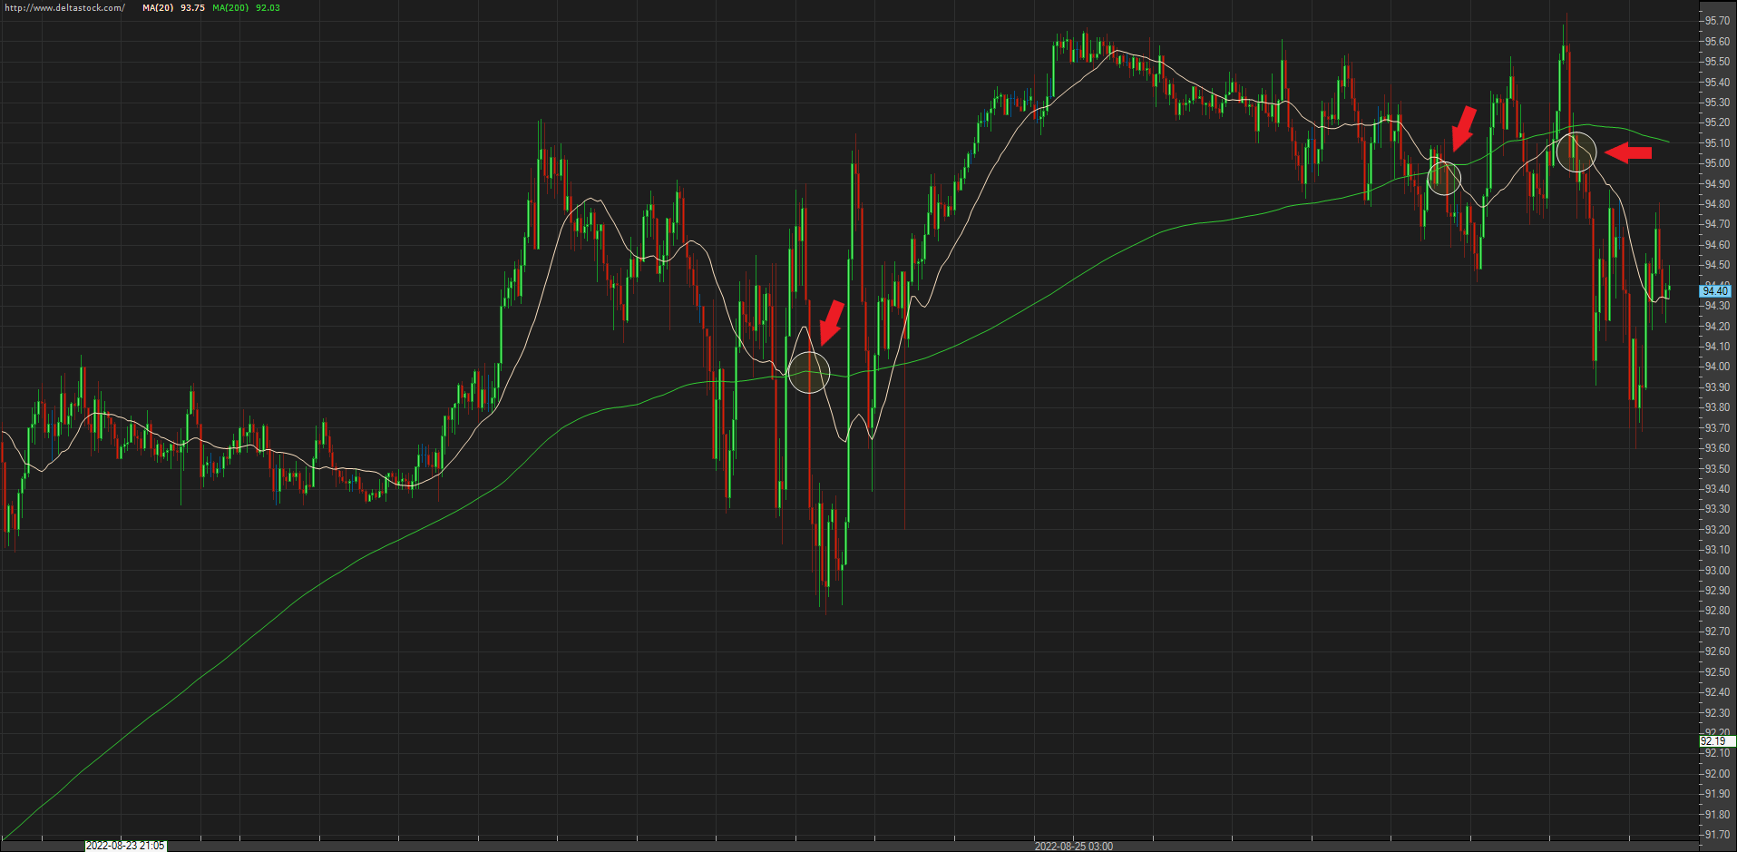
Task: Click the 95.70 price axis label
Action: tap(1716, 21)
